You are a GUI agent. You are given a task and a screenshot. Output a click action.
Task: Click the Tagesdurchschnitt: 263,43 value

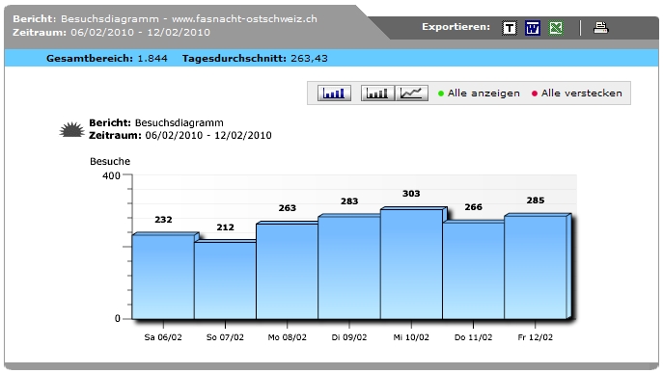click(x=255, y=58)
